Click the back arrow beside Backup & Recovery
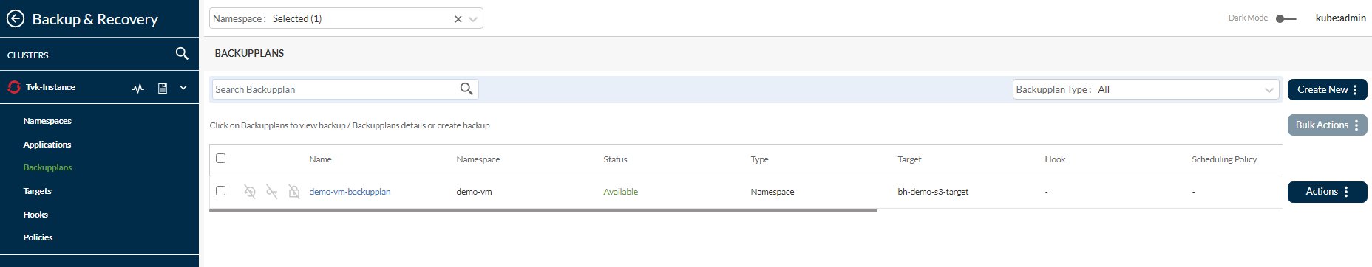 point(16,18)
